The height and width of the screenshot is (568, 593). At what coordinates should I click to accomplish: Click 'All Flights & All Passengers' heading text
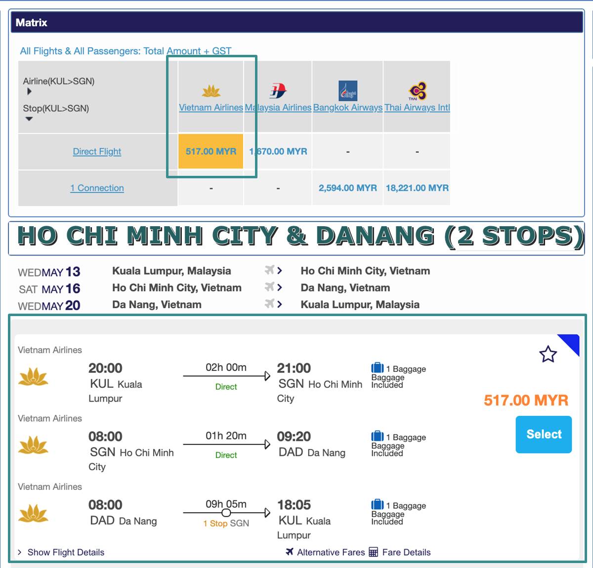coord(126,51)
